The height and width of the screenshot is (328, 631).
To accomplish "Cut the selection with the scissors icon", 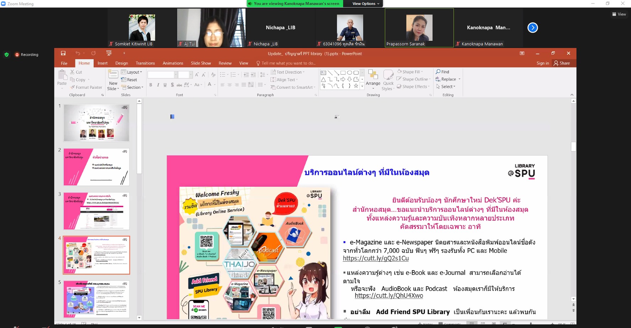I will pyautogui.click(x=72, y=72).
